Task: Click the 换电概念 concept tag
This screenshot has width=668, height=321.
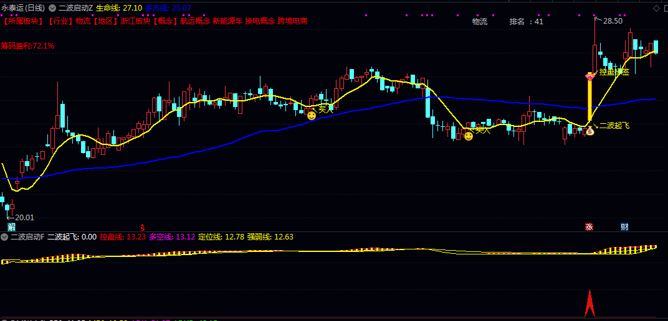Action: [260, 21]
